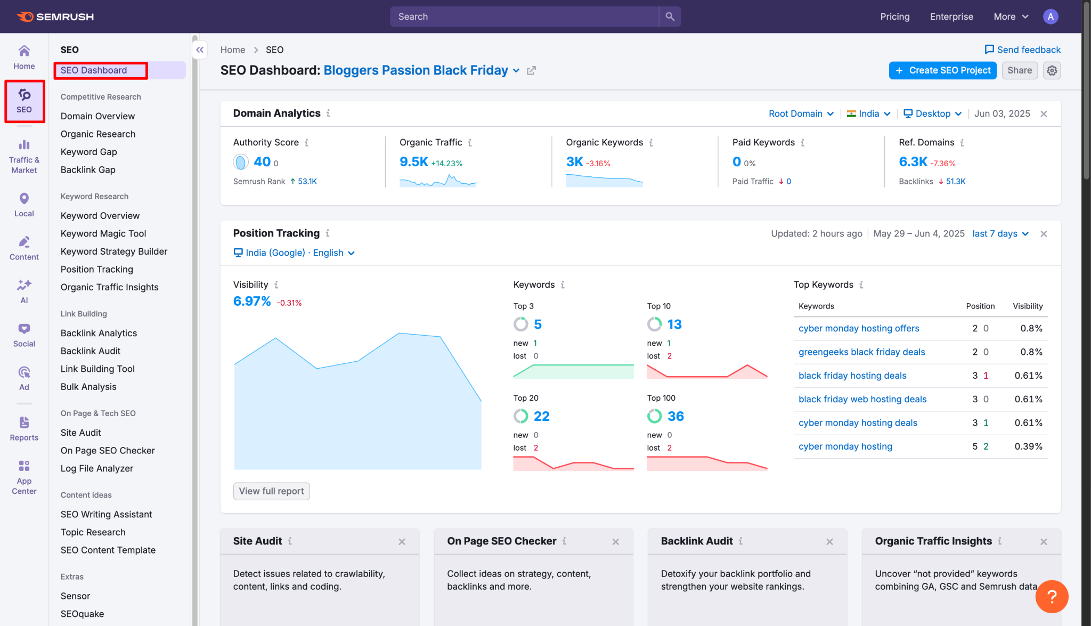Click the View full report button

[x=271, y=491]
